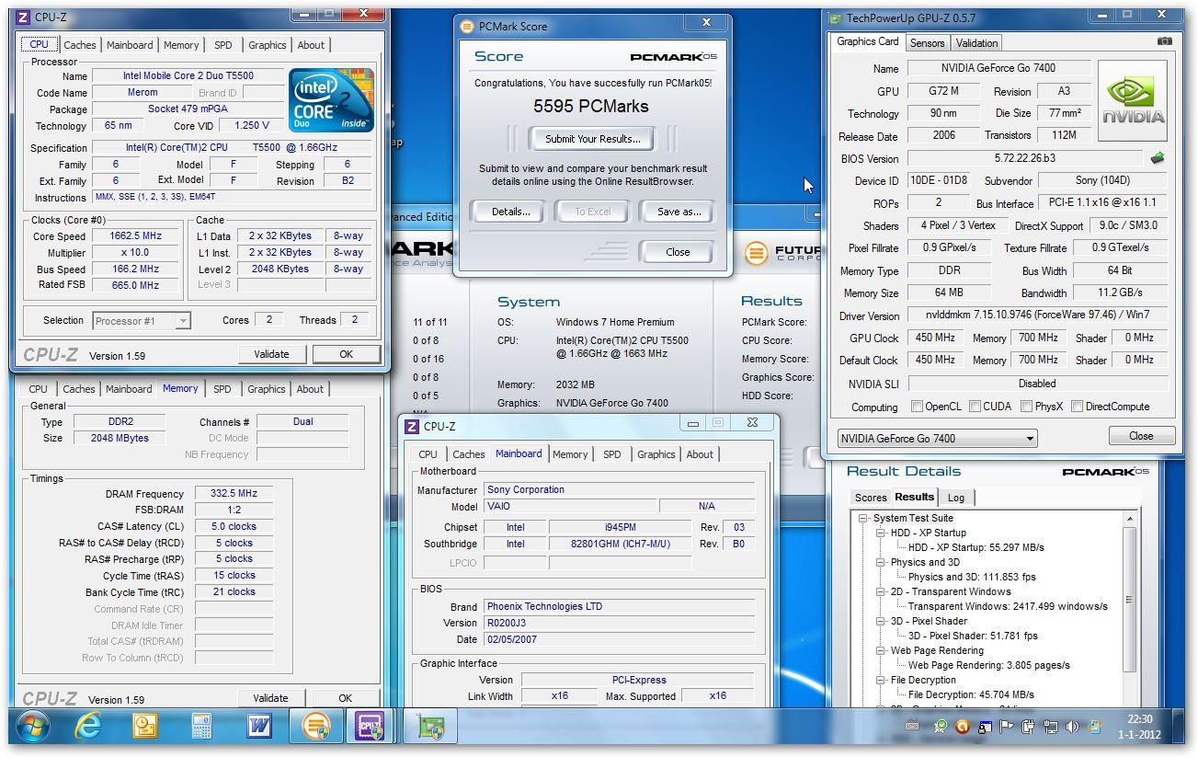Collapse the Web Page Rendering node
This screenshot has width=1198, height=757.
pyautogui.click(x=880, y=650)
